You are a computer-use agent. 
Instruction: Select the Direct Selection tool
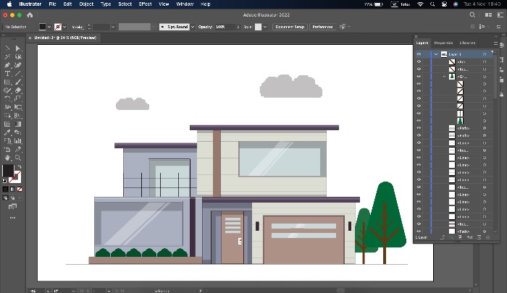[x=18, y=48]
